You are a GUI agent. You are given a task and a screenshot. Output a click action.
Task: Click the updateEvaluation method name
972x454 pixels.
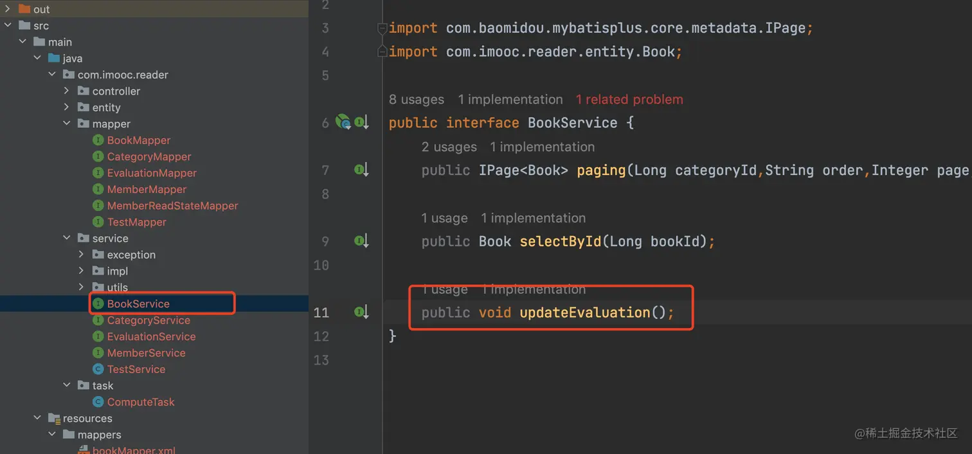pos(585,313)
